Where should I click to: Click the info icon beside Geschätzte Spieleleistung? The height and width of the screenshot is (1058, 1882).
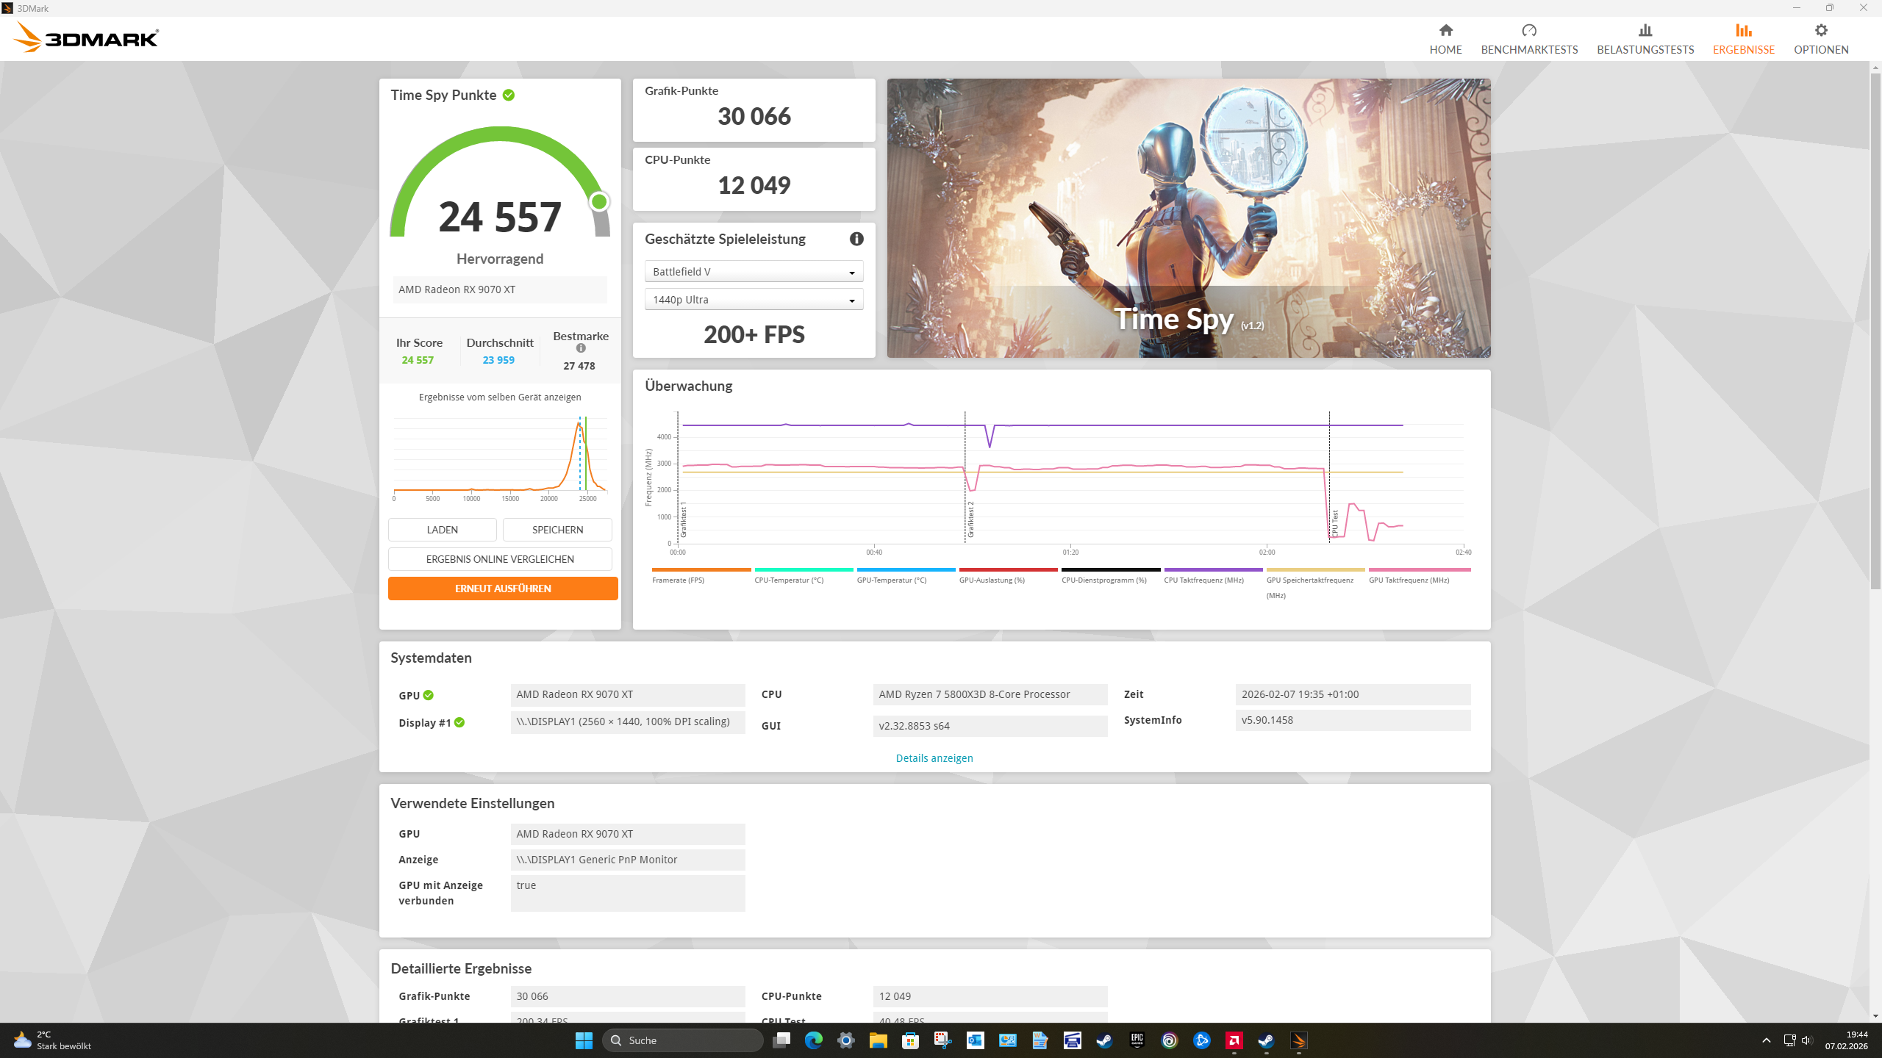pyautogui.click(x=857, y=238)
